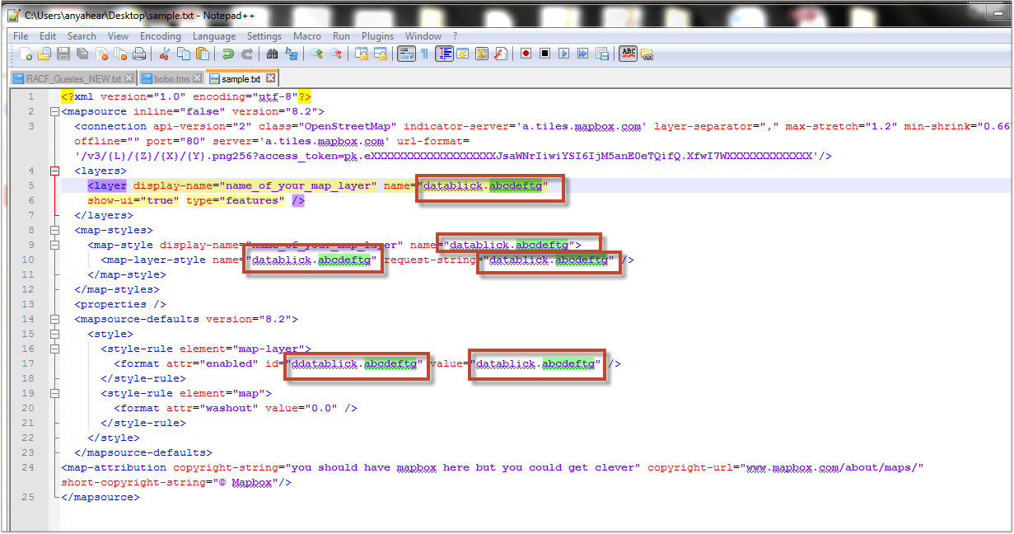Click line number 20 in the margin
1014x534 pixels.
[x=30, y=408]
